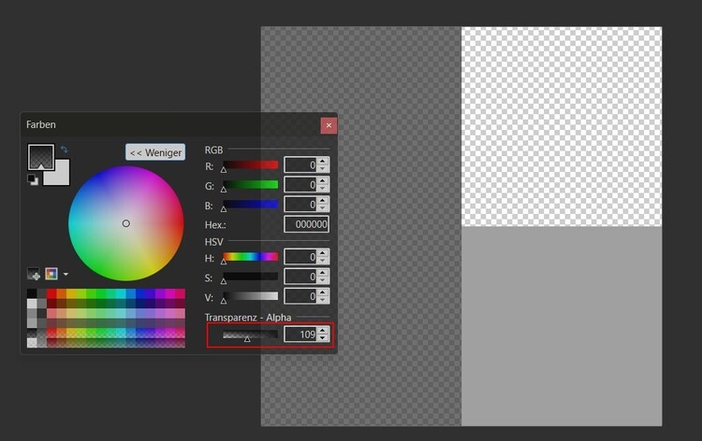Decrease the Alpha value with down arrow

pyautogui.click(x=323, y=338)
